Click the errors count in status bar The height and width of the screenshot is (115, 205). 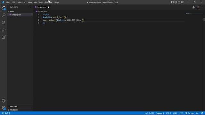click(4, 113)
